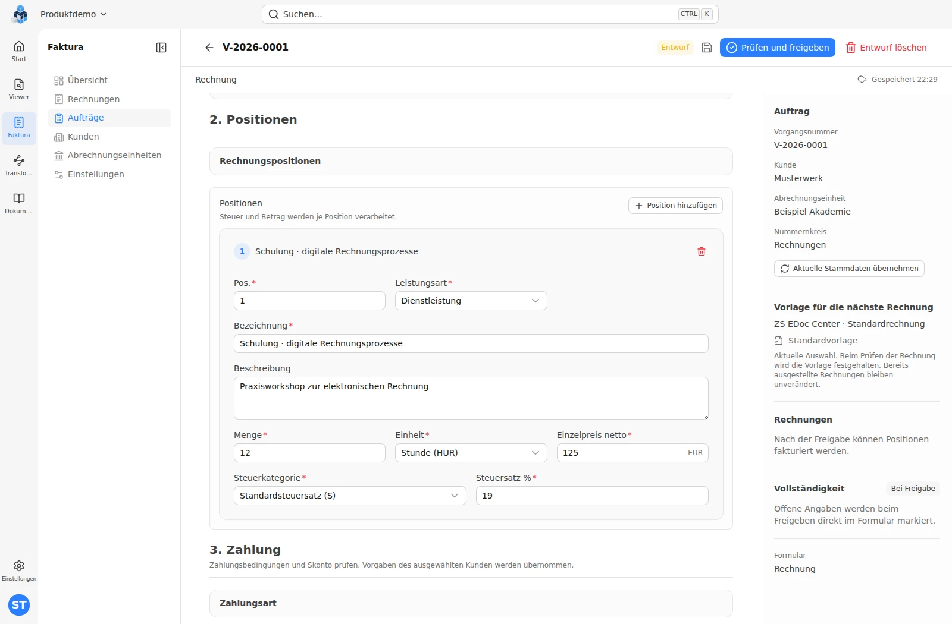Click the Zahlungsart section header
This screenshot has width=952, height=624.
tap(471, 603)
